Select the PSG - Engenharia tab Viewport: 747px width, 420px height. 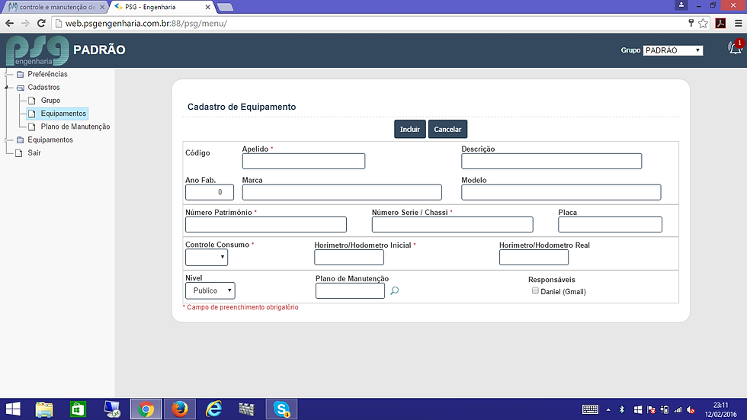(161, 7)
